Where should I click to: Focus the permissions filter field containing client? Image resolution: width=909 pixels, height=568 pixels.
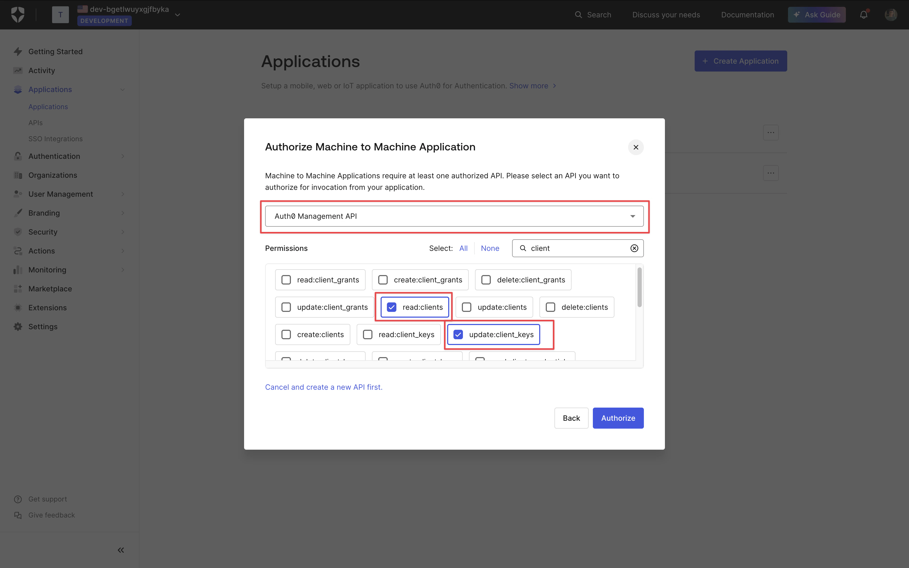[x=577, y=248]
